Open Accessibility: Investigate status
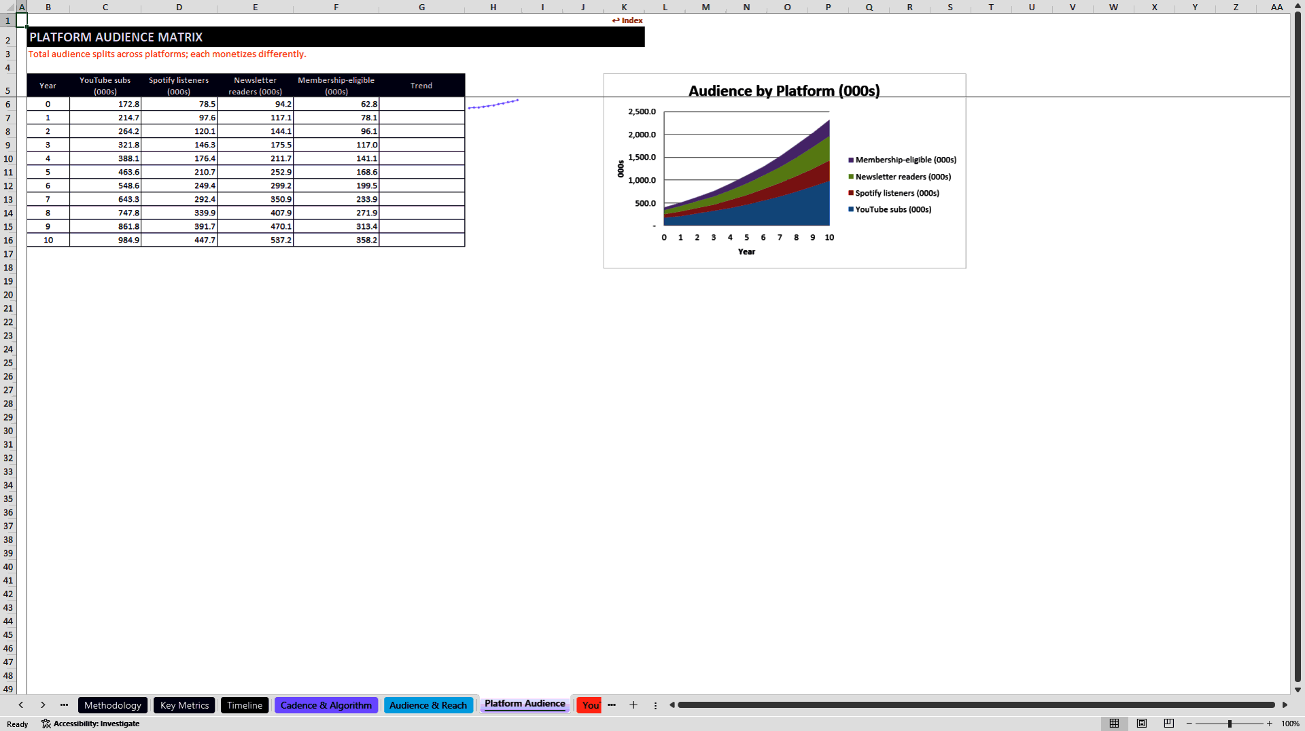This screenshot has height=731, width=1305. click(90, 724)
